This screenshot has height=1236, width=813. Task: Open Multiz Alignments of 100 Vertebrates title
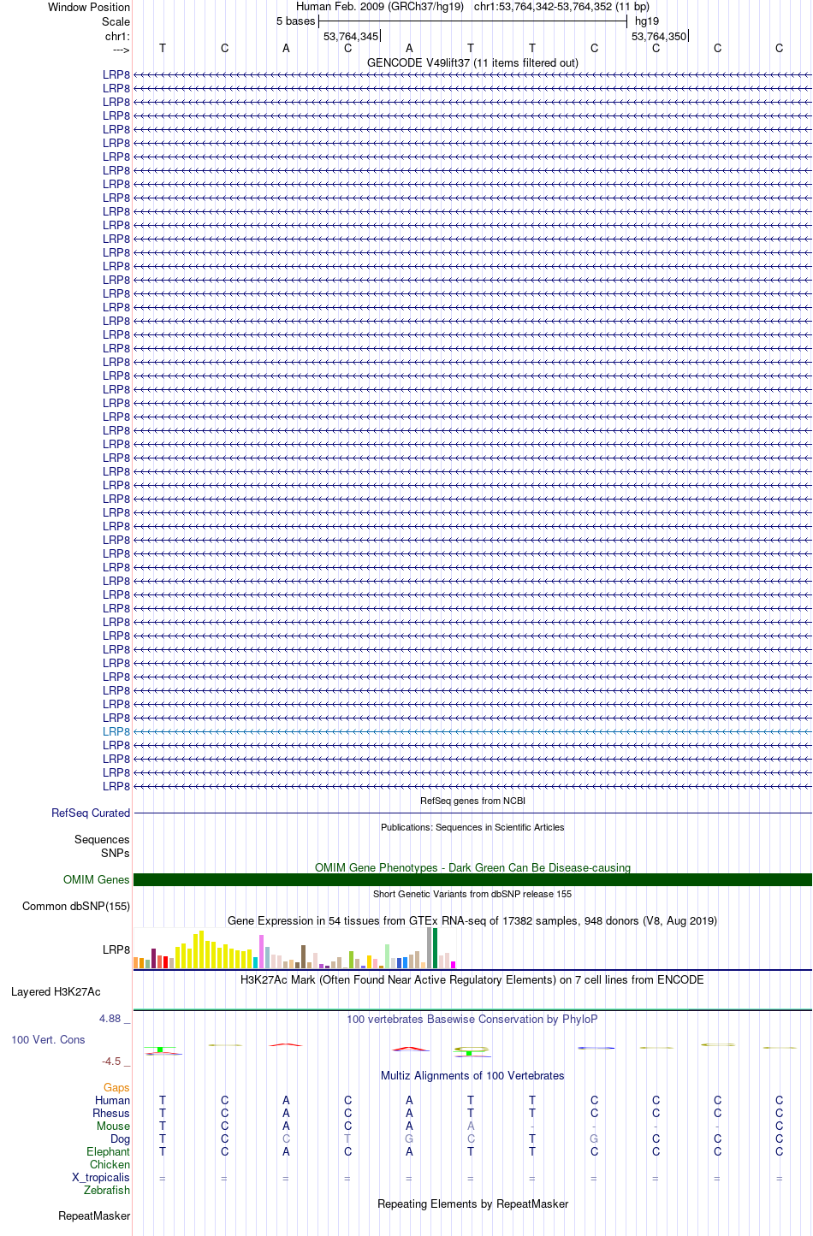tap(472, 1076)
